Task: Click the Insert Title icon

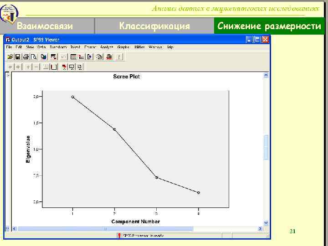Action: click(72, 67)
